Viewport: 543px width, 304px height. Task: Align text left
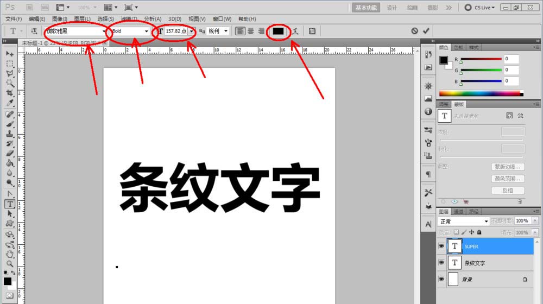pos(240,31)
